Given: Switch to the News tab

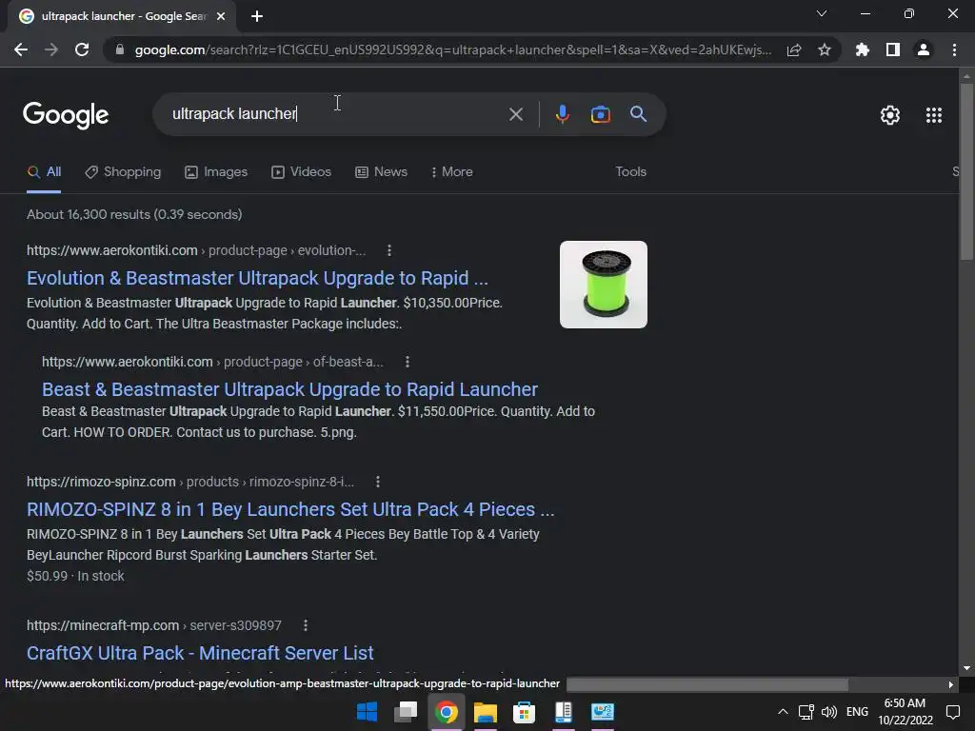Looking at the screenshot, I should 381,172.
